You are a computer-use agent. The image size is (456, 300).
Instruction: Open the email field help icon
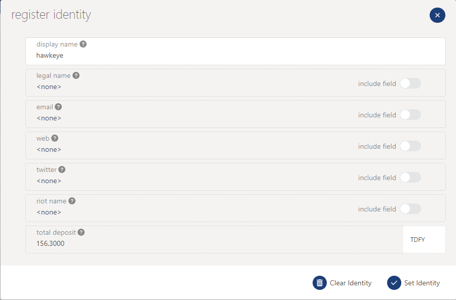pos(58,107)
